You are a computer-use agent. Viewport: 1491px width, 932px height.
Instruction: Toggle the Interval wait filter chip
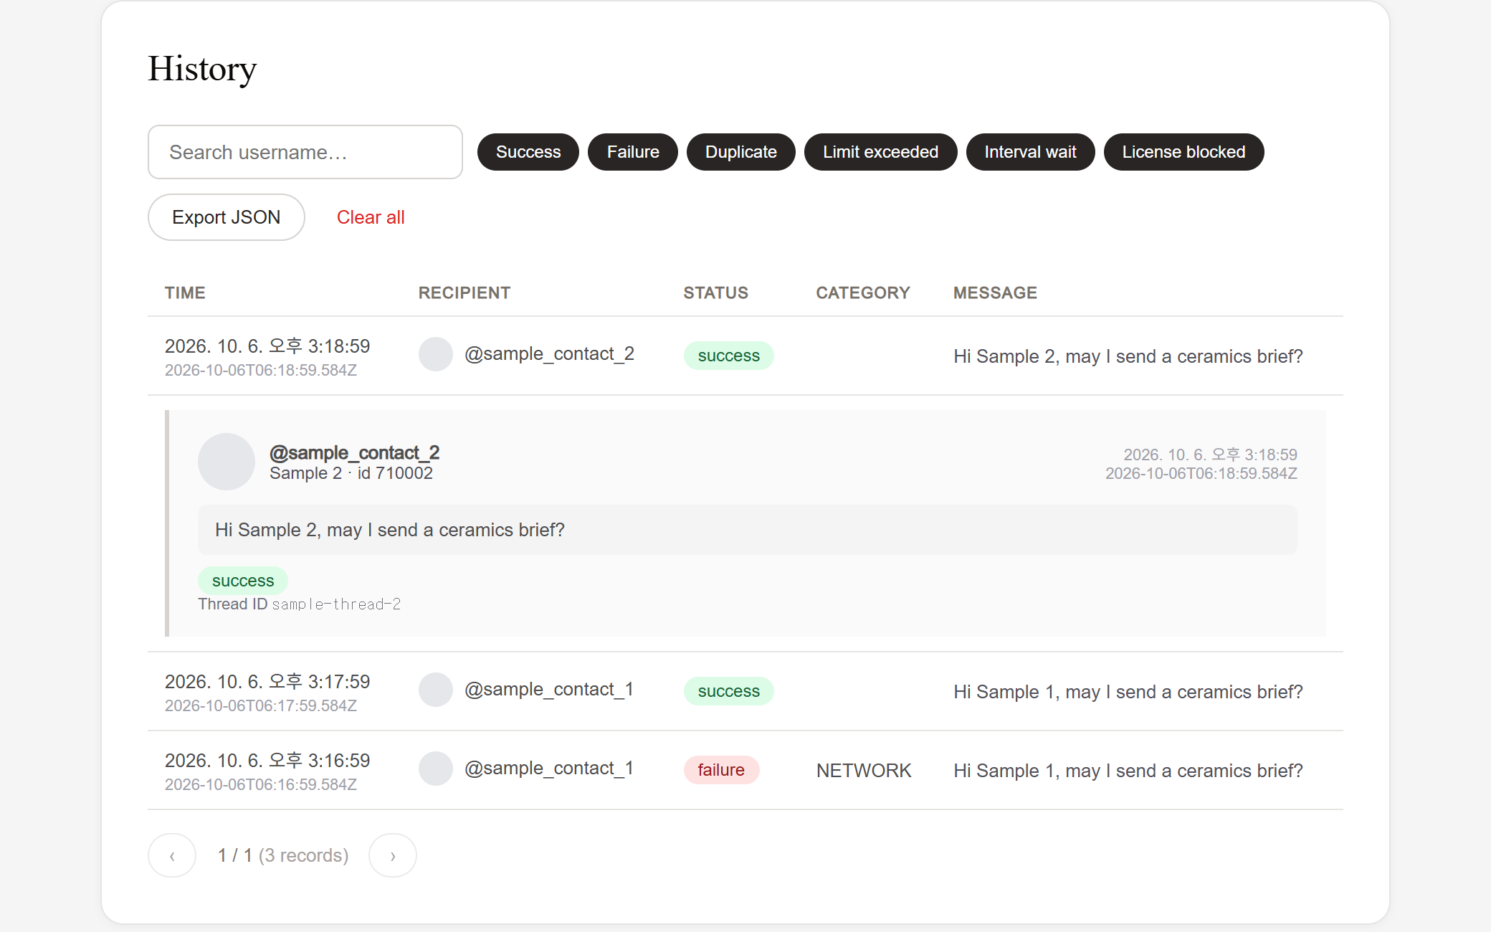click(x=1030, y=152)
